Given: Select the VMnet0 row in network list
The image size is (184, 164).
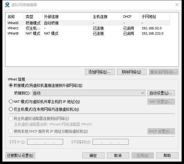Looking at the screenshot, I should (x=89, y=23).
